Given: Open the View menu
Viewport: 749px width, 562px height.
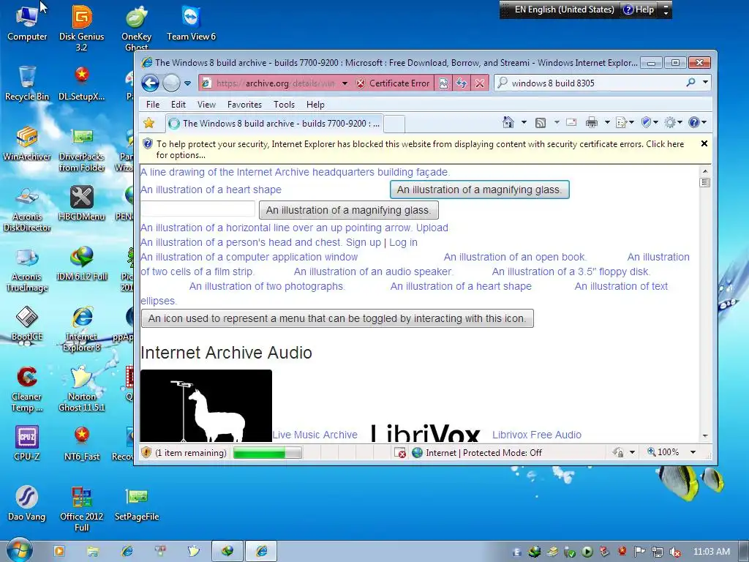Looking at the screenshot, I should tap(206, 104).
